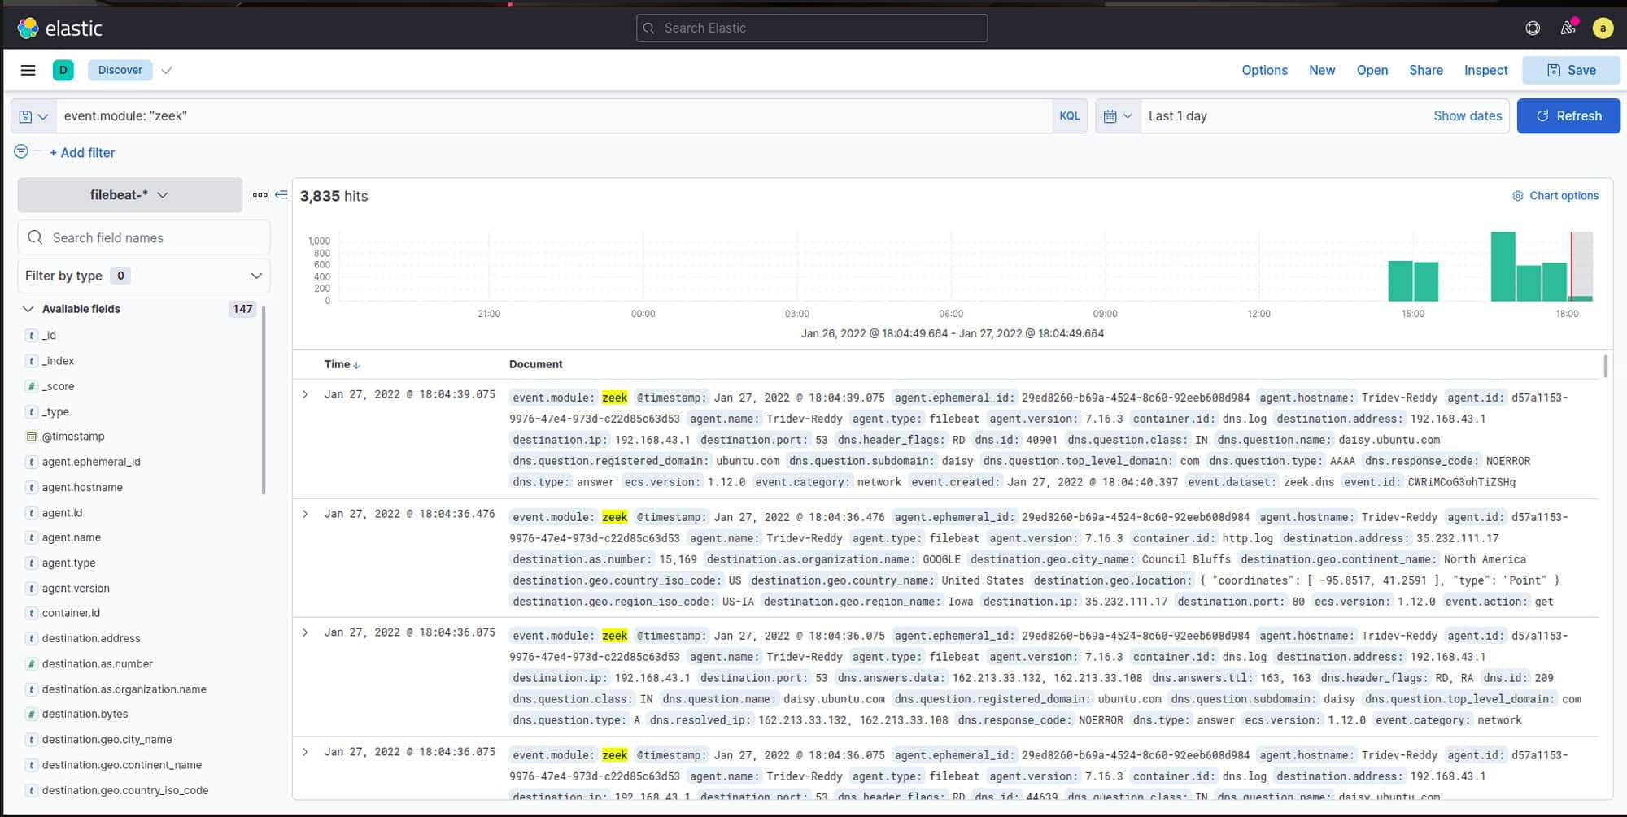Click New in the top menu
The height and width of the screenshot is (817, 1627).
(x=1322, y=70)
